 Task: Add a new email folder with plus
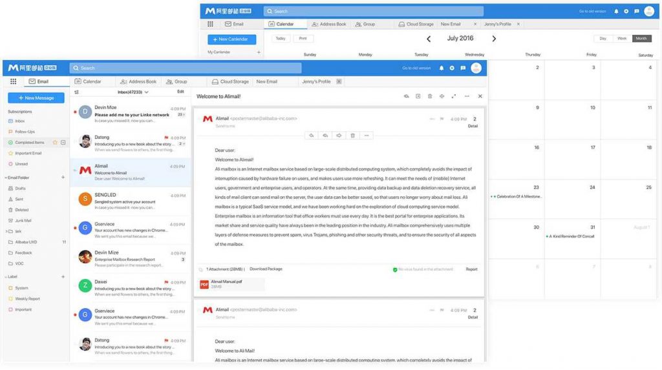63,178
